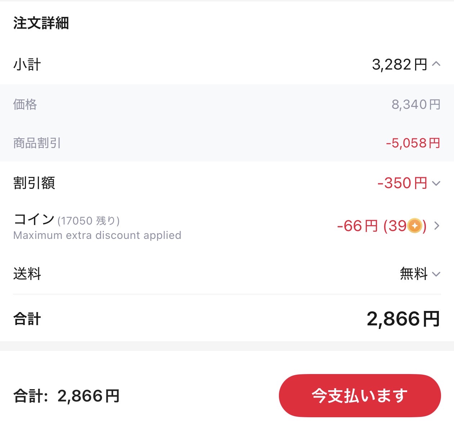Tap the -350円 discount amount

(402, 183)
